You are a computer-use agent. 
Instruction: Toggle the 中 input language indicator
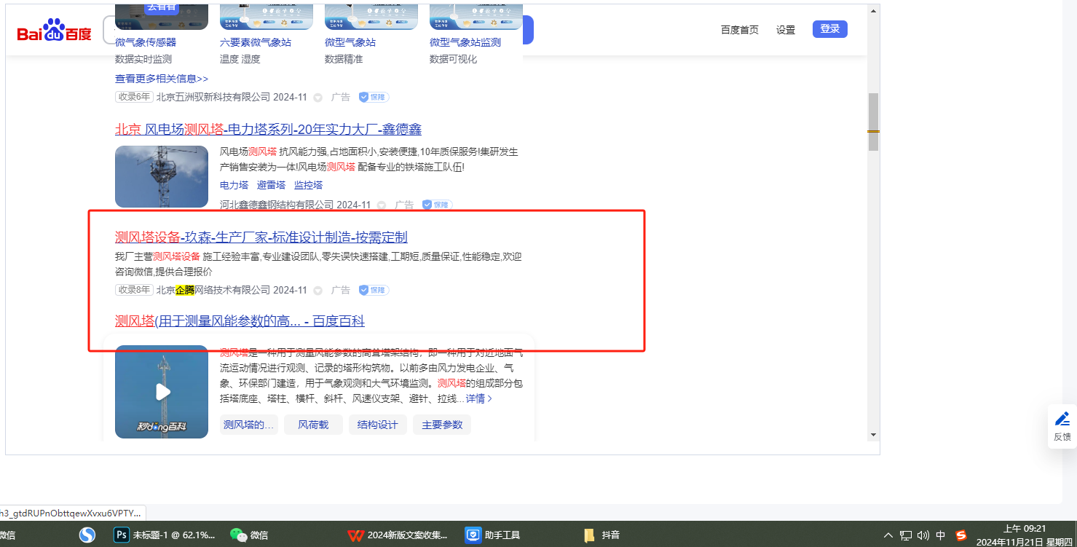[941, 536]
